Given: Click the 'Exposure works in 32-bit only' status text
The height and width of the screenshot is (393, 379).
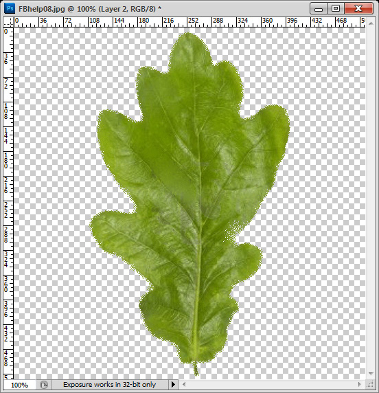Looking at the screenshot, I should tap(109, 385).
